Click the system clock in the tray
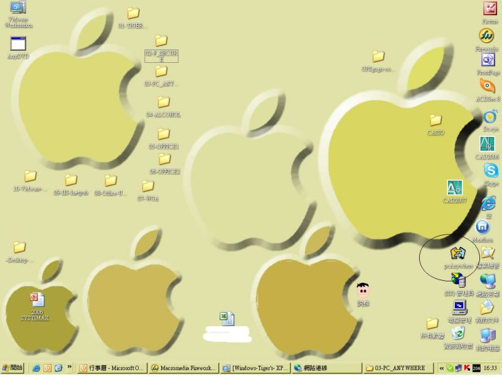The height and width of the screenshot is (377, 502). 491,368
